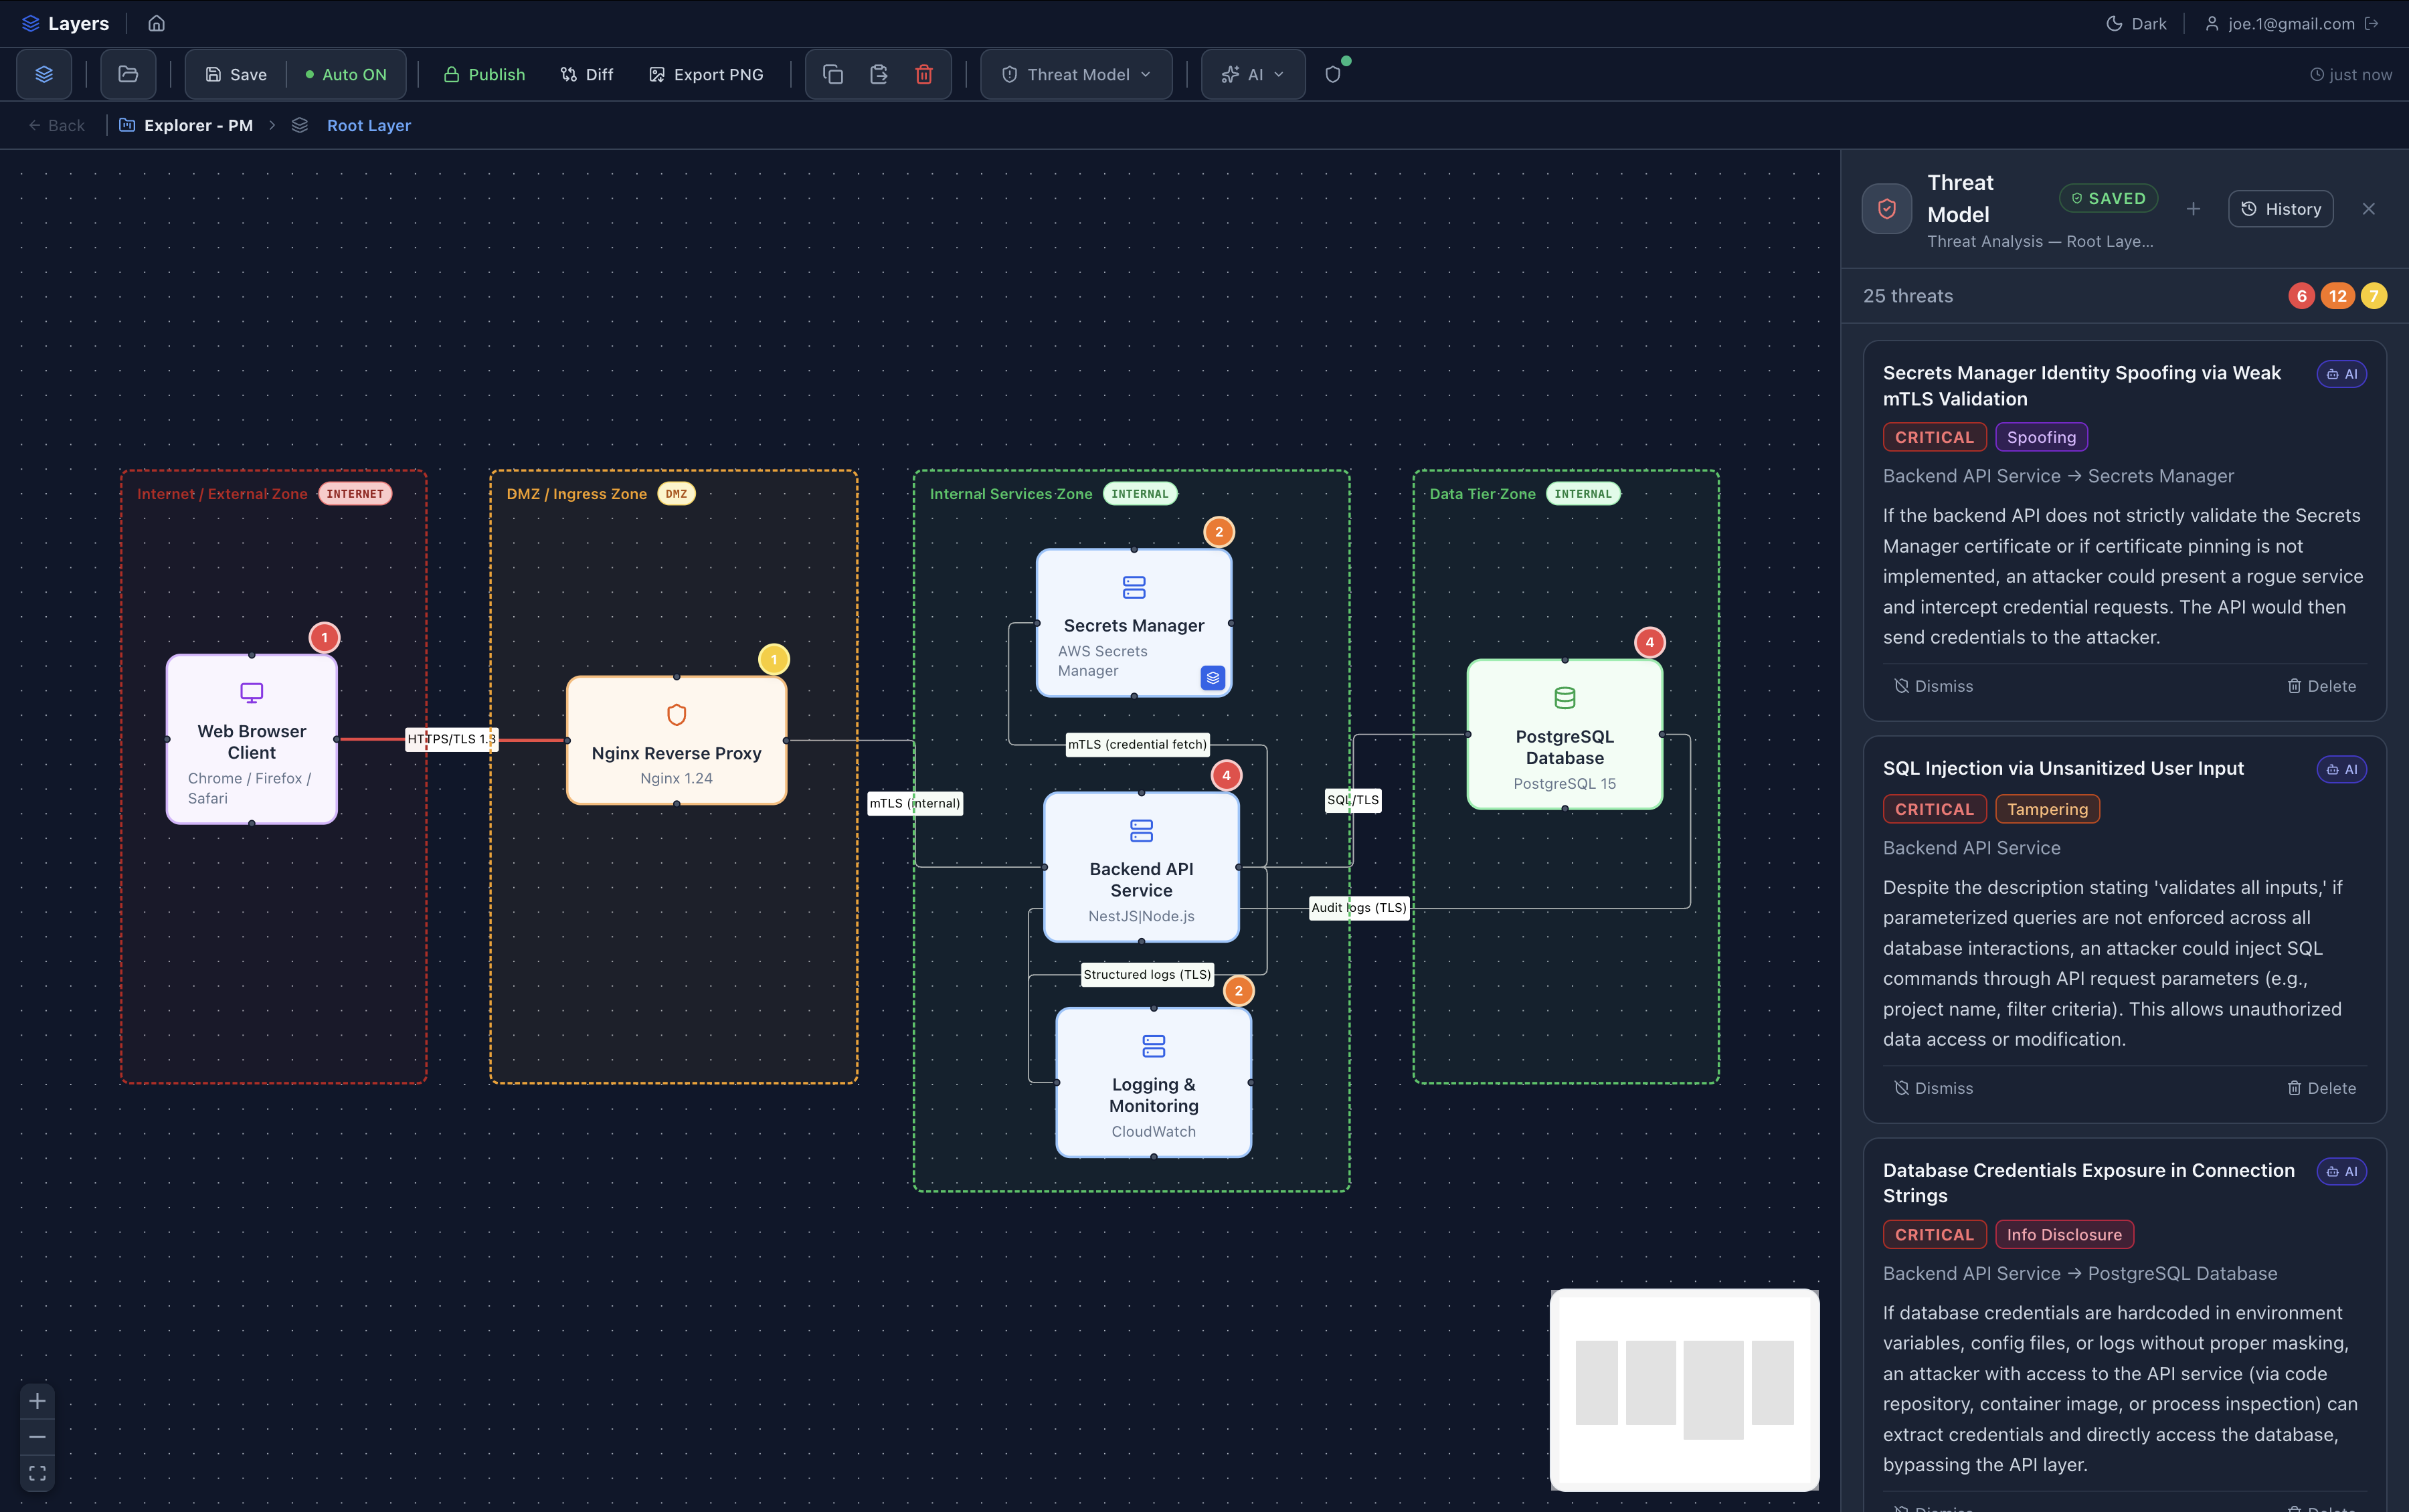Expand the AI dropdown menu
The image size is (2409, 1512).
[x=1253, y=74]
